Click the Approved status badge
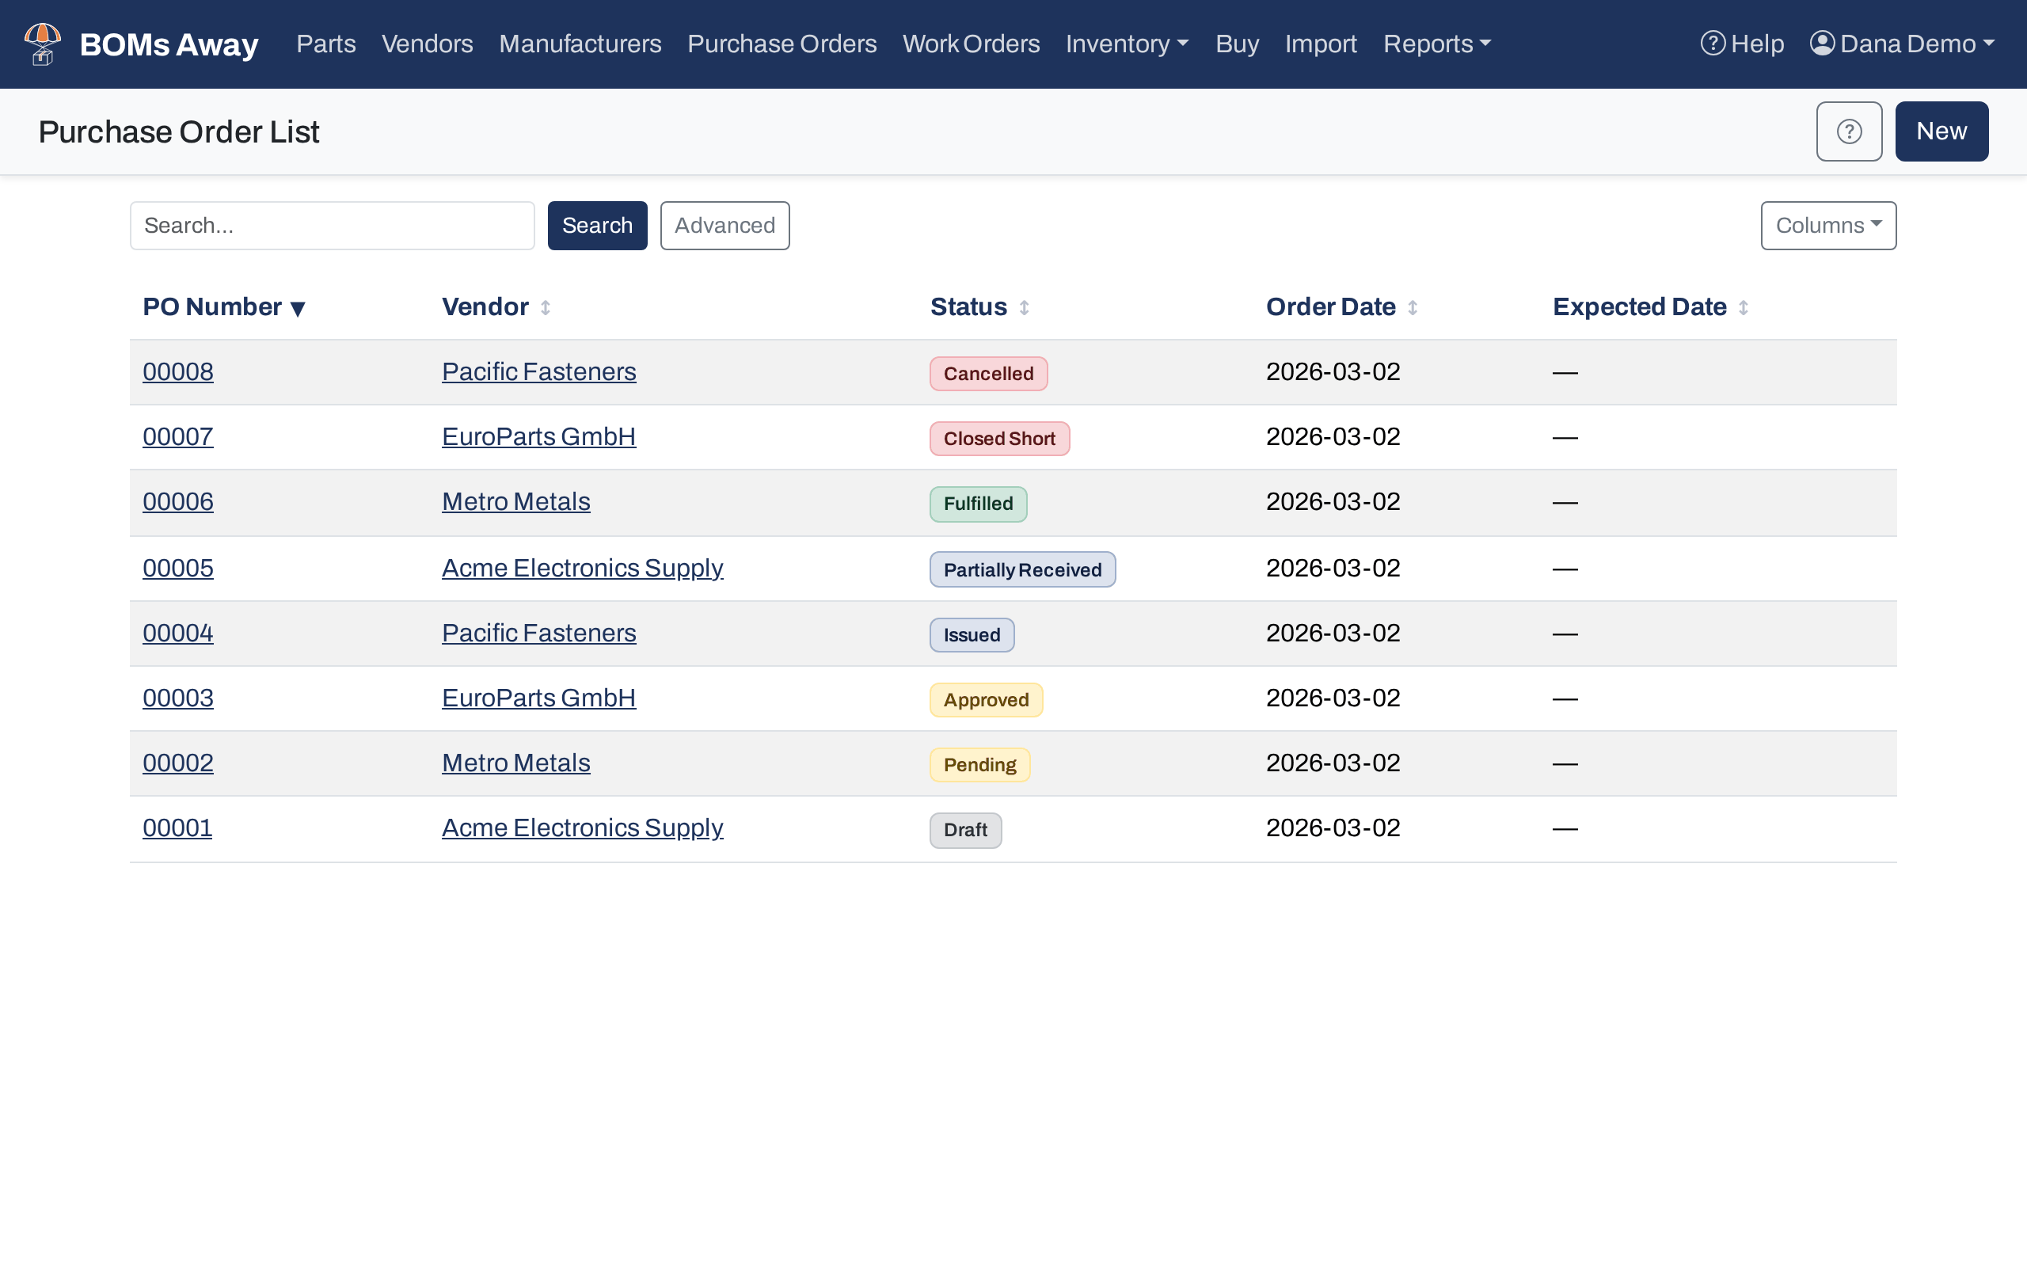The width and height of the screenshot is (2027, 1267). point(986,700)
